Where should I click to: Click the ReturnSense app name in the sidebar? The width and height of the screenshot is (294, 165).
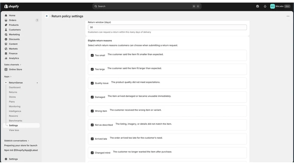[x=16, y=83]
